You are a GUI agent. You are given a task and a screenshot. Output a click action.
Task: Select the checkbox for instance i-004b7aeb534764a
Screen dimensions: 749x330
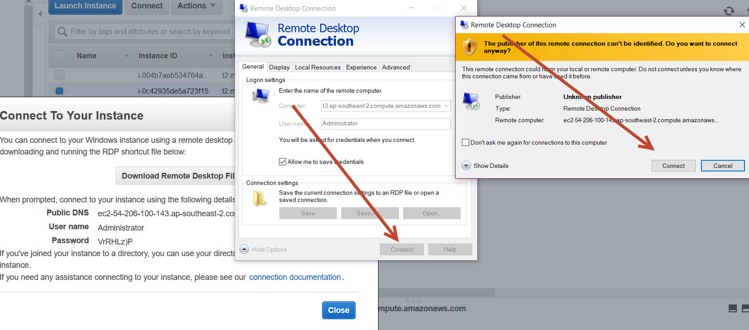(59, 75)
